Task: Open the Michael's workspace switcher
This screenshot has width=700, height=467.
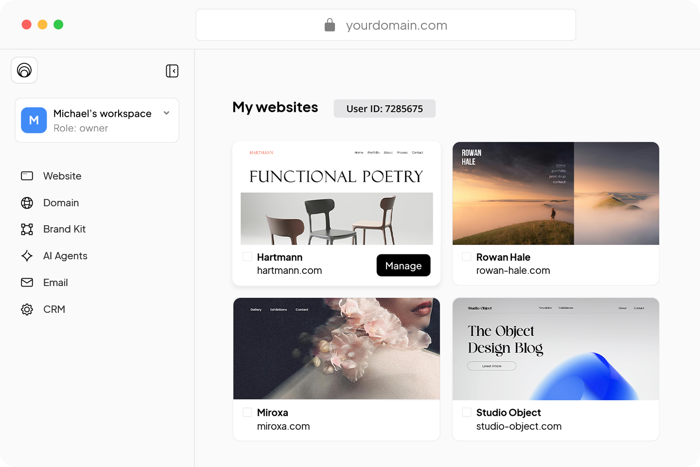Action: coord(97,121)
